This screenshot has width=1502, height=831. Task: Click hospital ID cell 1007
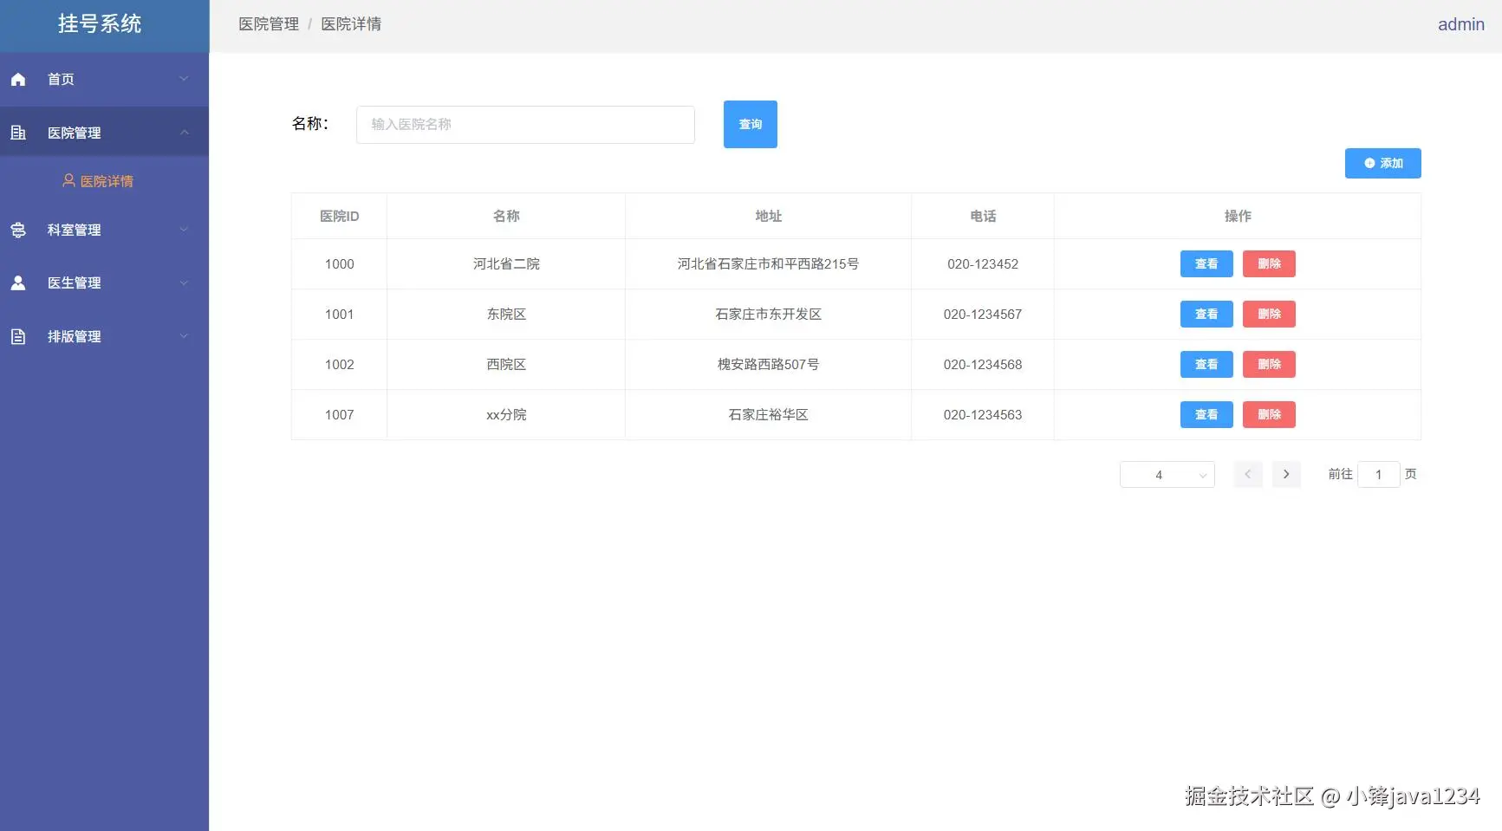(x=340, y=415)
